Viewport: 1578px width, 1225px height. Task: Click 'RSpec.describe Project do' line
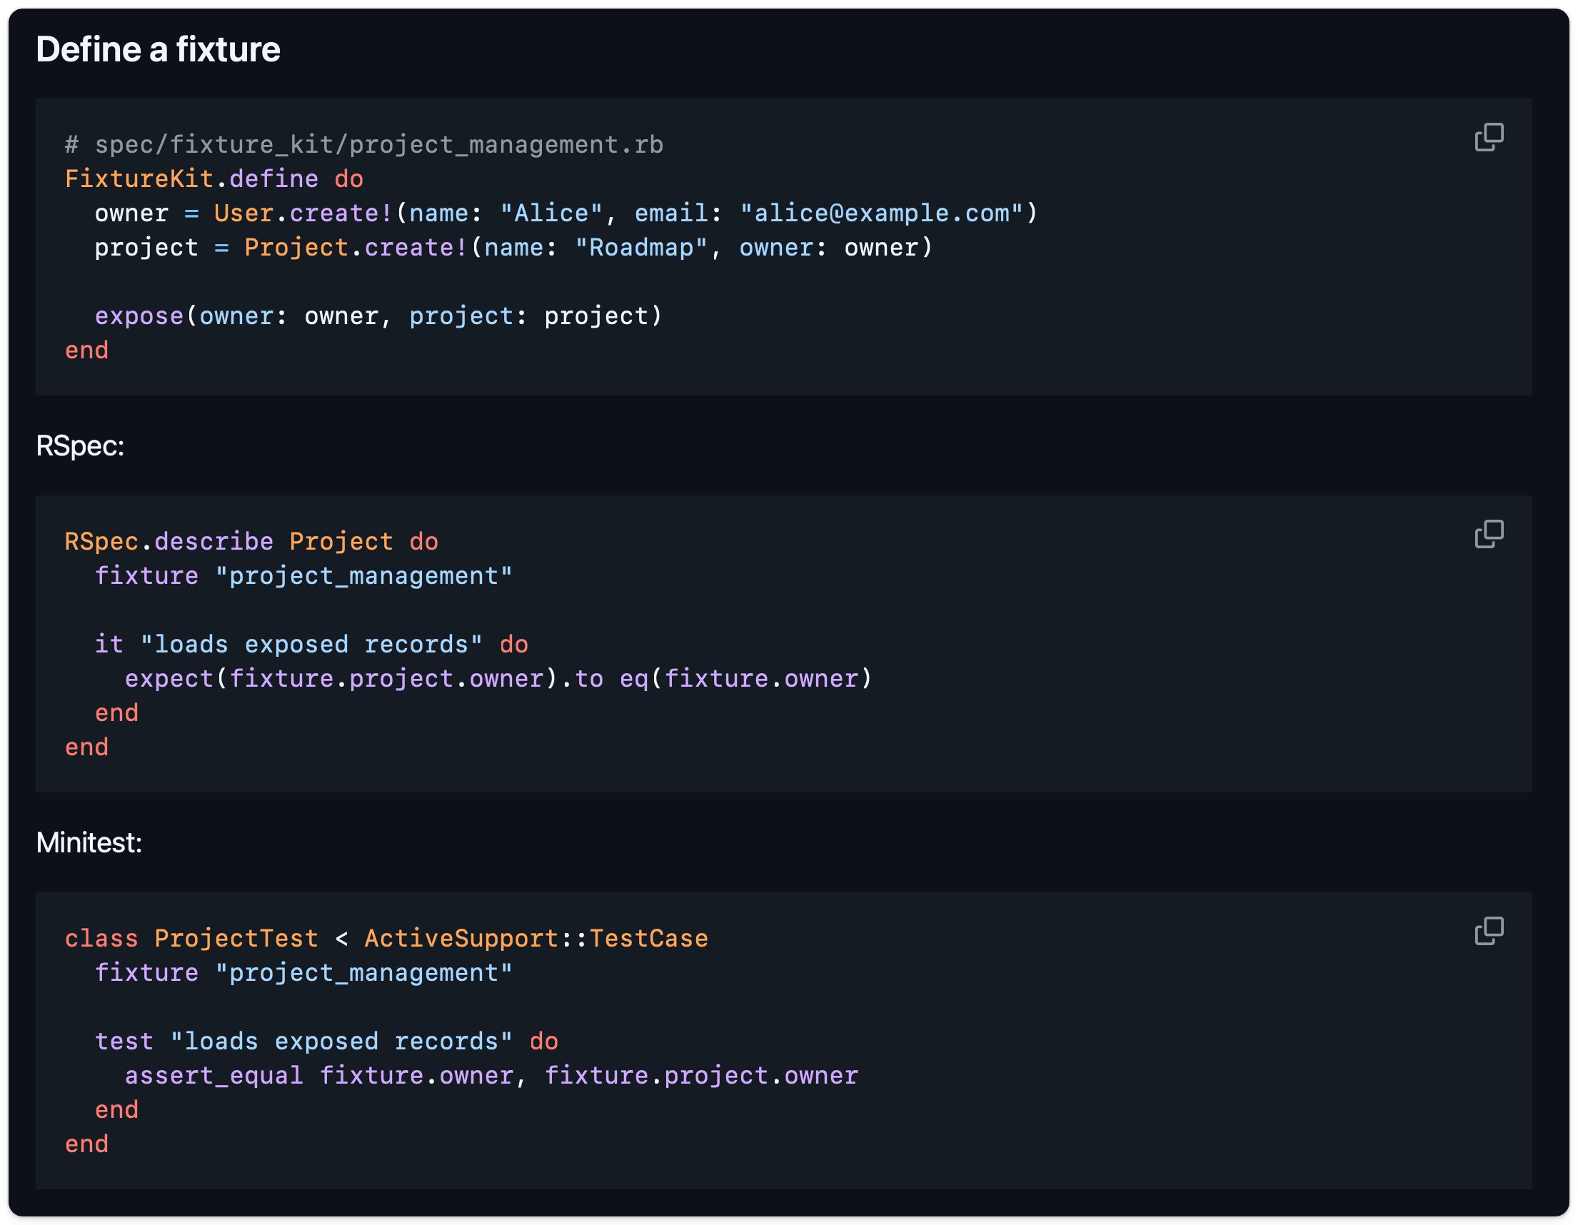click(251, 542)
